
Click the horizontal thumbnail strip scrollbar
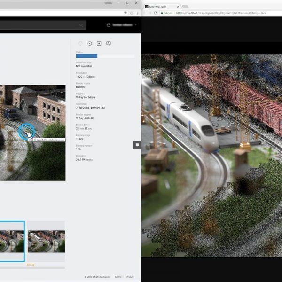(x=32, y=268)
